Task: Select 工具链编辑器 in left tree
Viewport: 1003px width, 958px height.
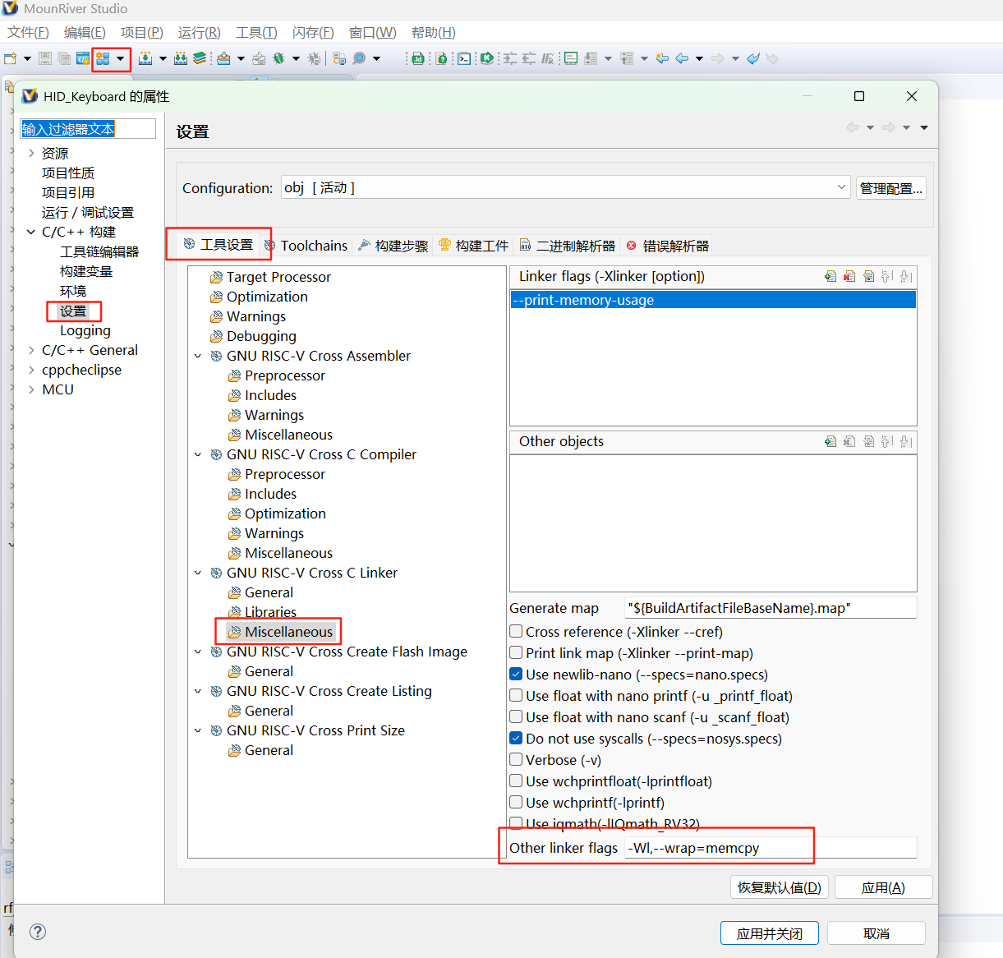Action: (x=99, y=251)
